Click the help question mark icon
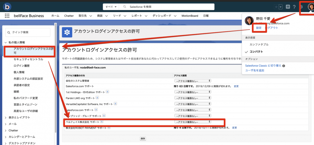The width and height of the screenshot is (314, 145). coord(294,7)
